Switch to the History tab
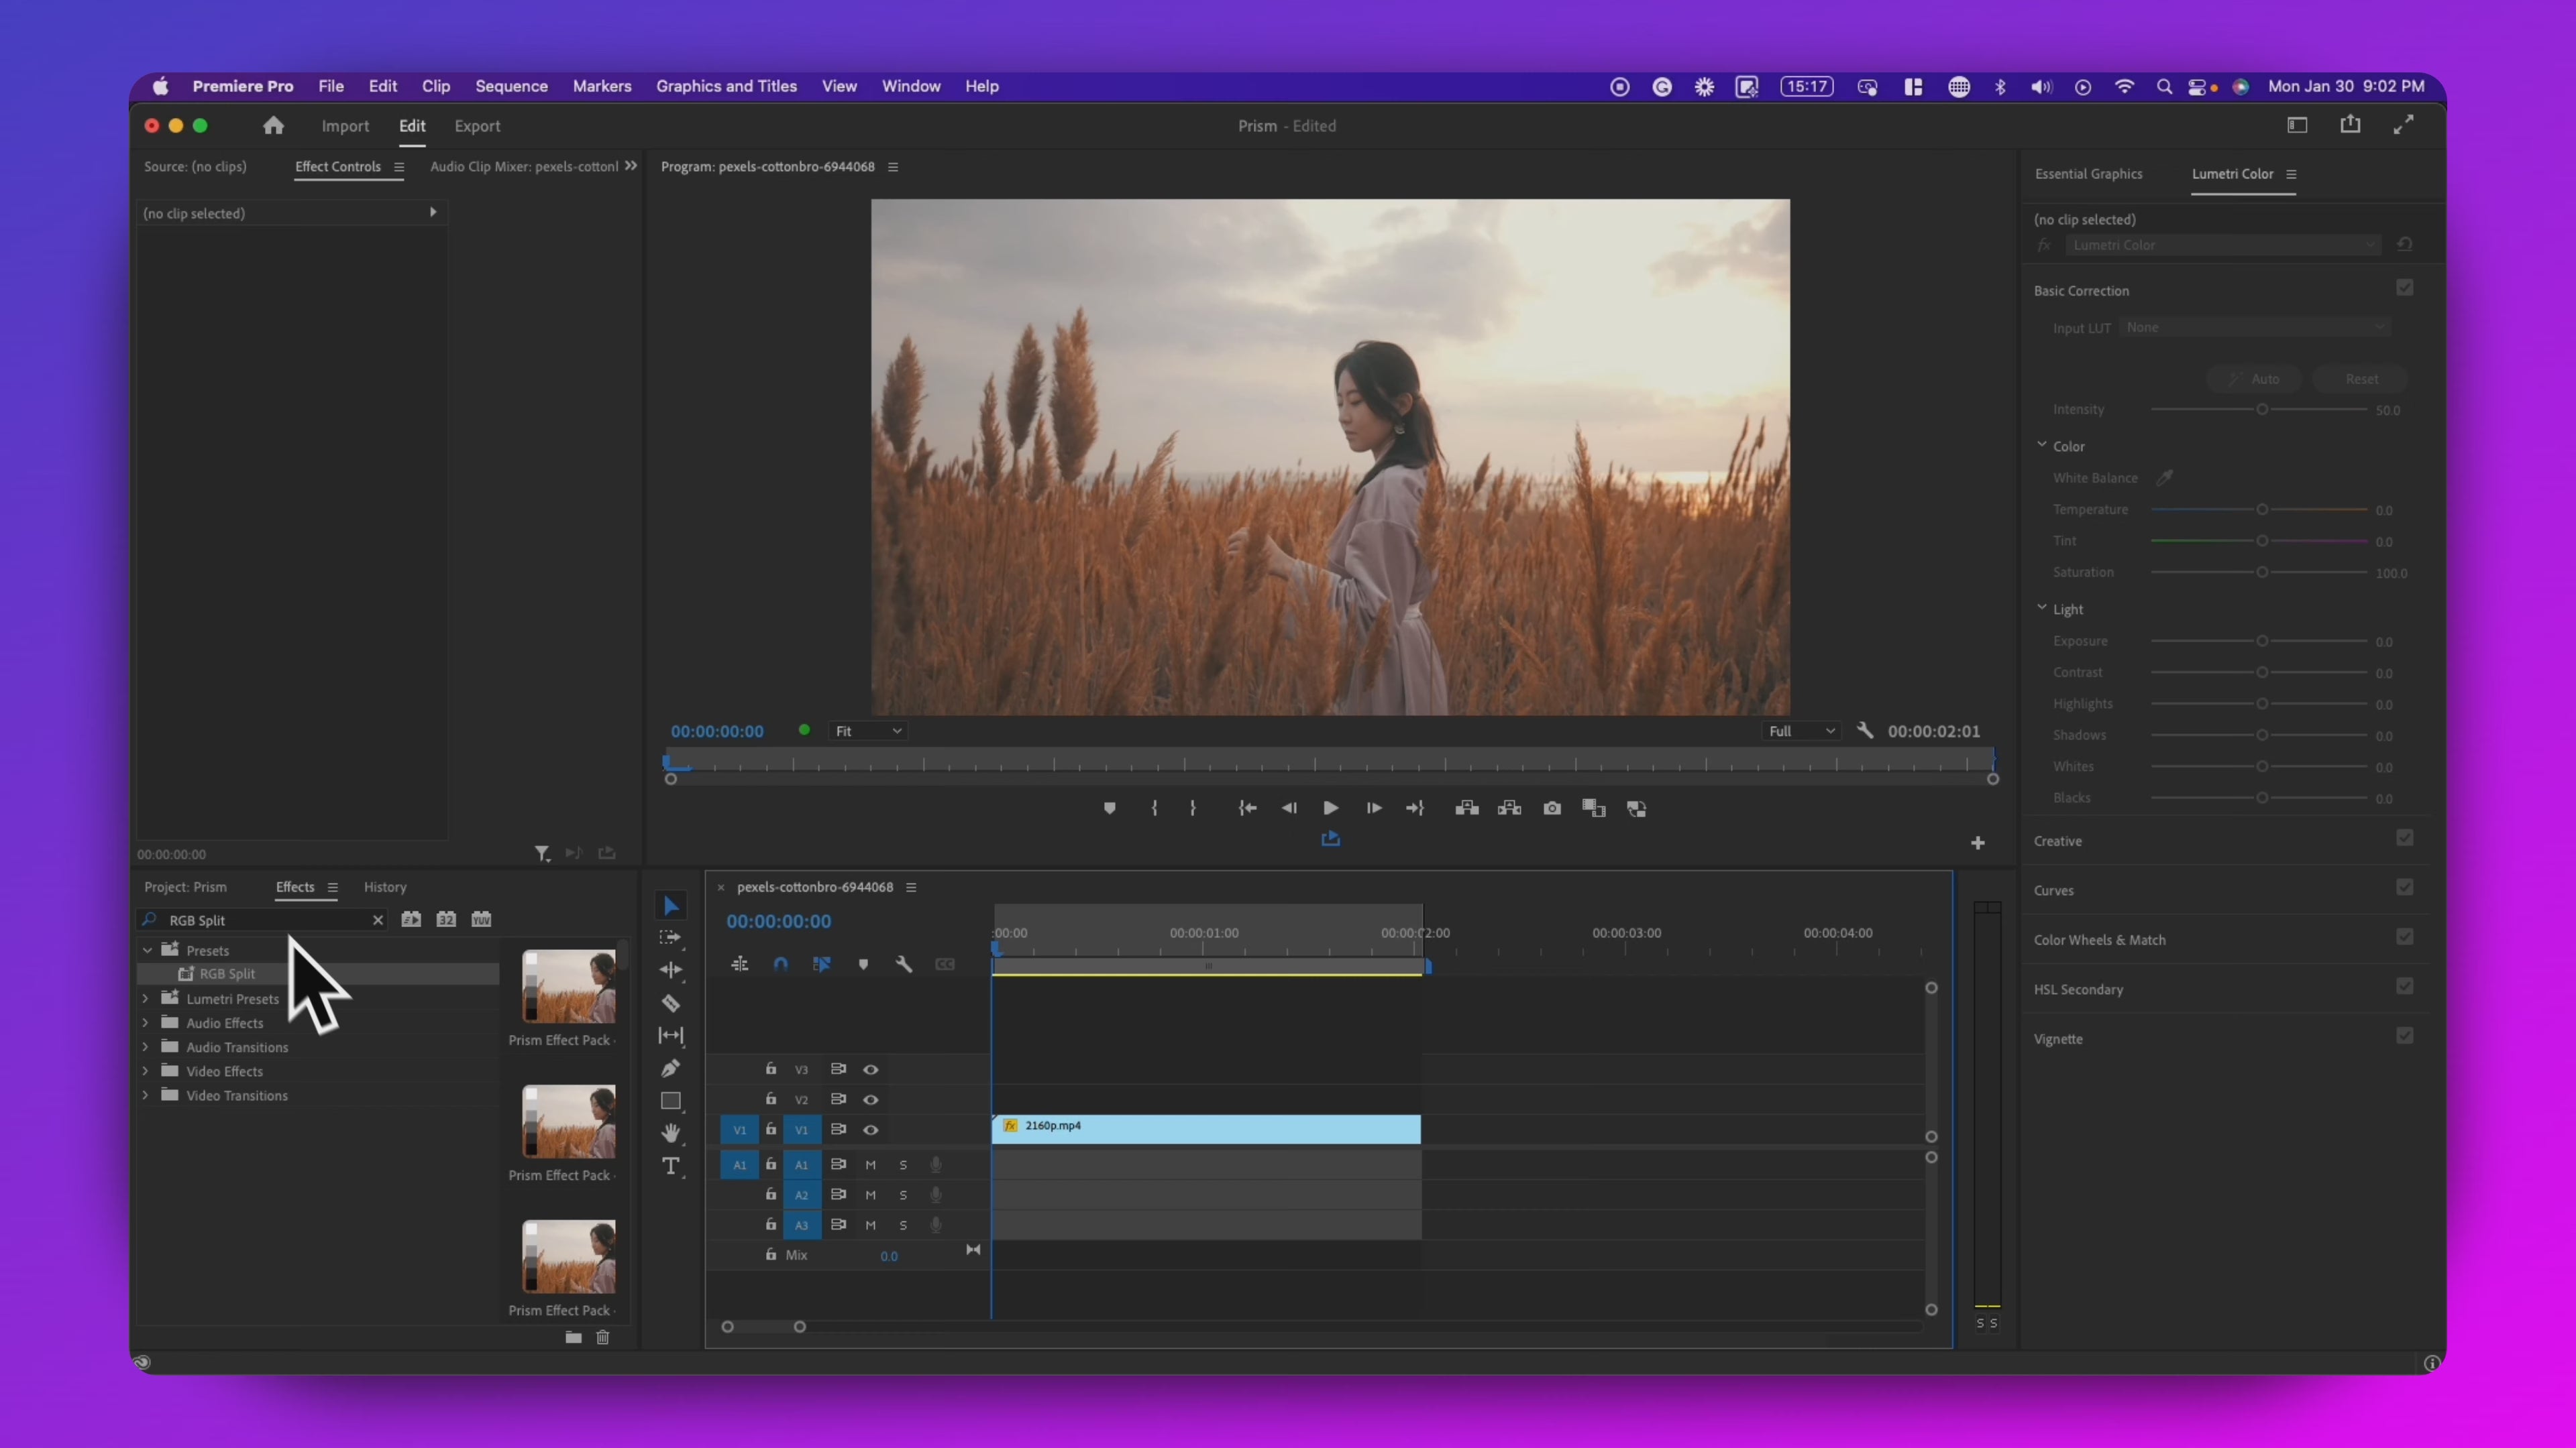 [x=385, y=888]
